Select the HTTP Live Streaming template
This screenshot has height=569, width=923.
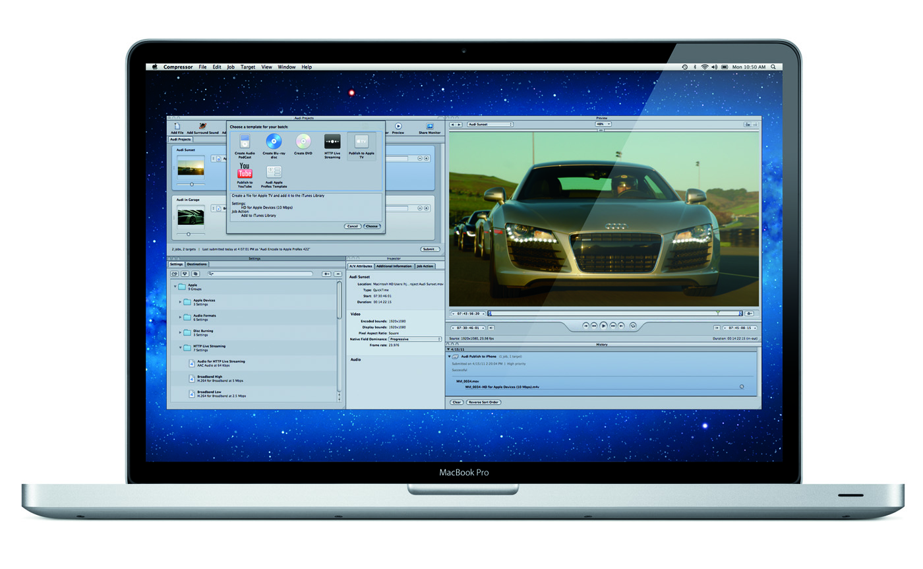point(332,141)
